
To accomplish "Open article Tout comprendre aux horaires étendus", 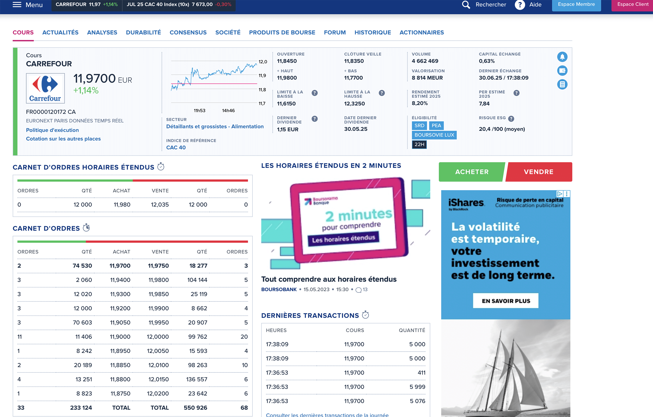I will [x=329, y=279].
